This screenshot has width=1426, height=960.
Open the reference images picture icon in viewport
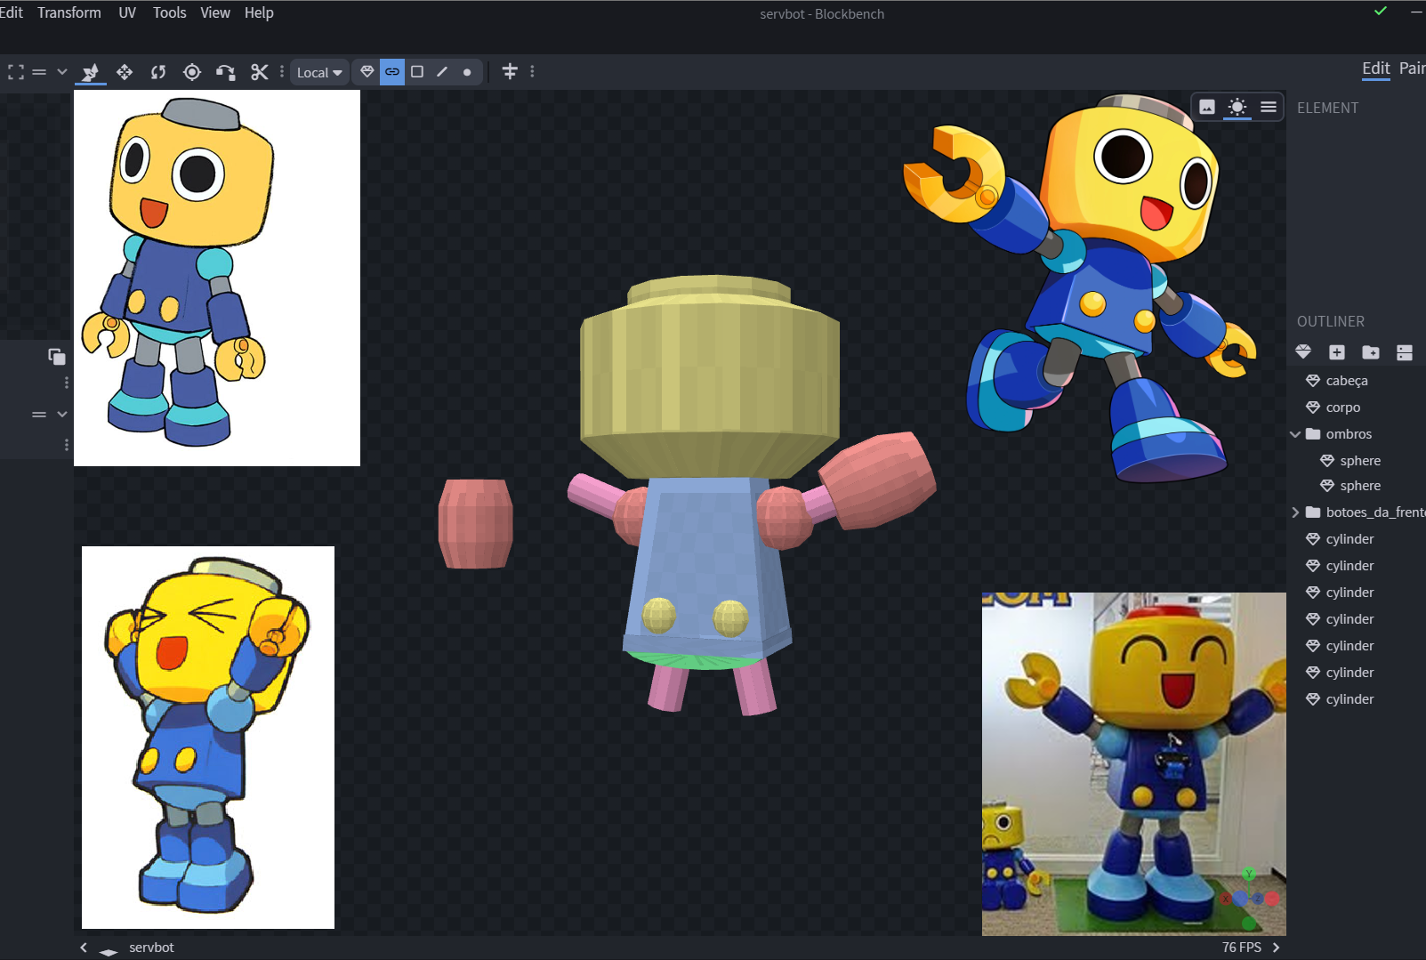(1207, 107)
